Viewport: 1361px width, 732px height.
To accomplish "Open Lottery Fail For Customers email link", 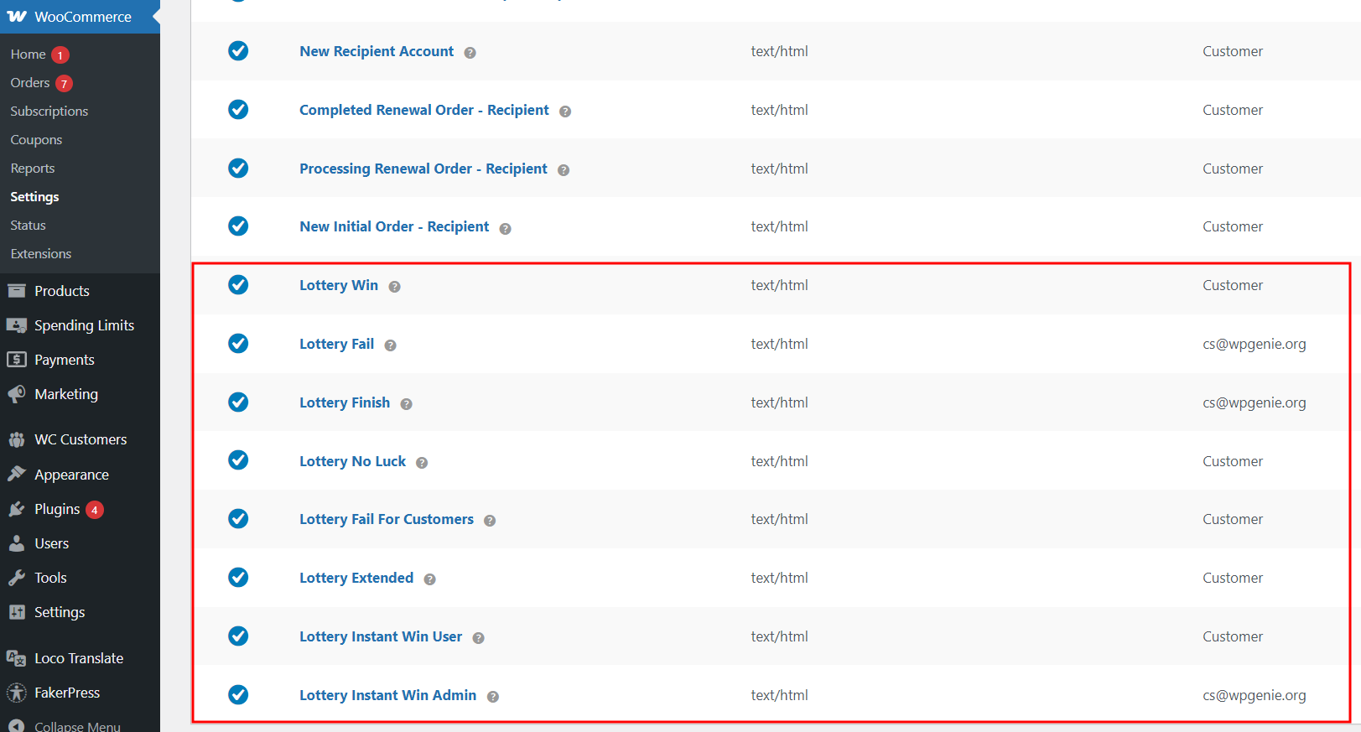I will point(387,519).
